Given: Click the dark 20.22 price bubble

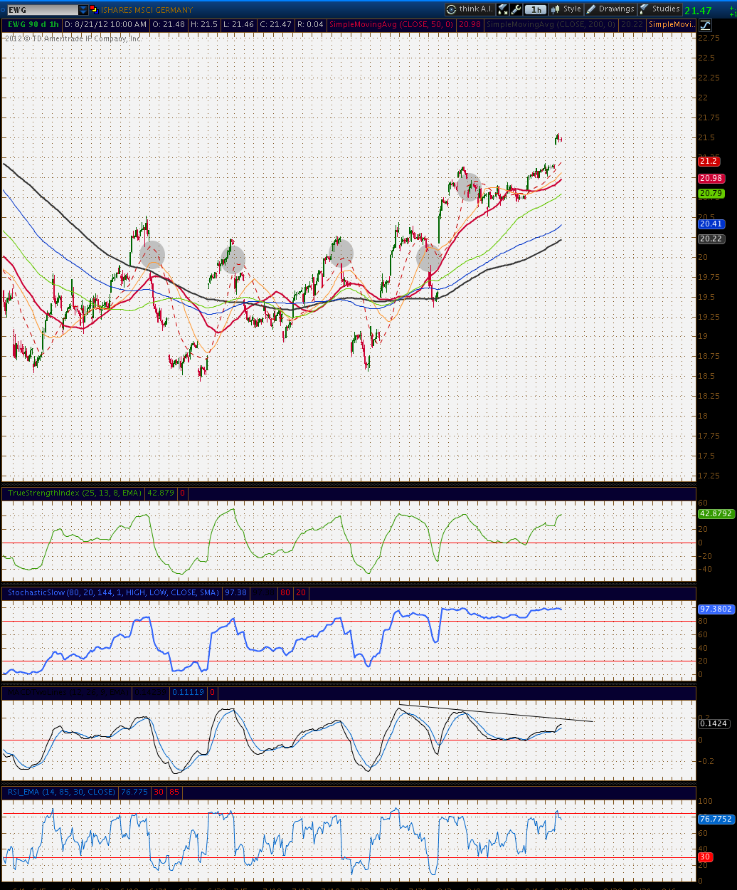Looking at the screenshot, I should click(x=712, y=239).
